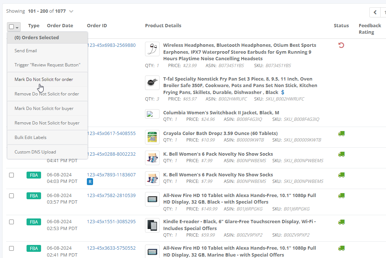Image resolution: width=386 pixels, height=258 pixels.
Task: Click the blue R badge under order 123-45x7893-1183607
Action: point(90,181)
